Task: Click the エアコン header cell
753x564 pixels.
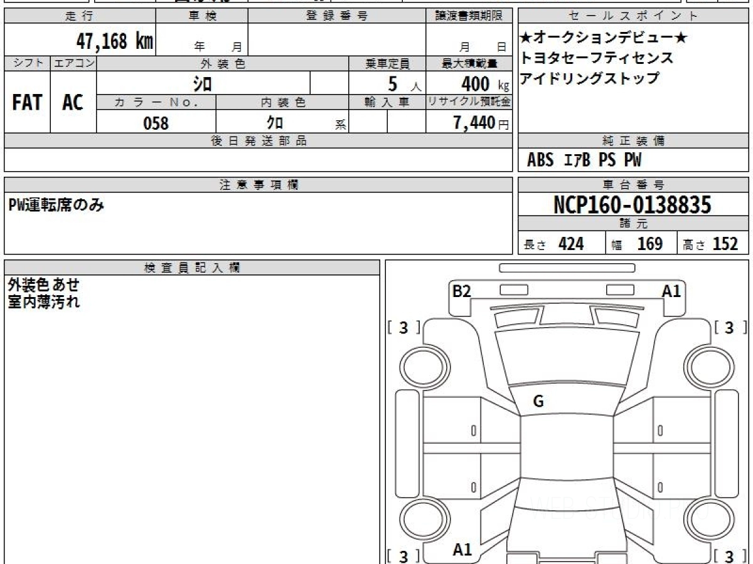Action: coord(73,63)
